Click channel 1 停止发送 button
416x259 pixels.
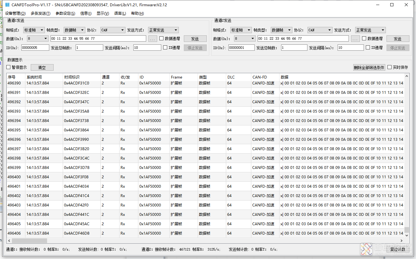click(x=195, y=48)
